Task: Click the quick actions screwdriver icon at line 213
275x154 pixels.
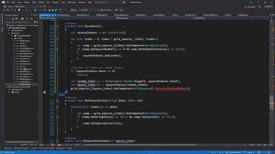Action: point(45,92)
